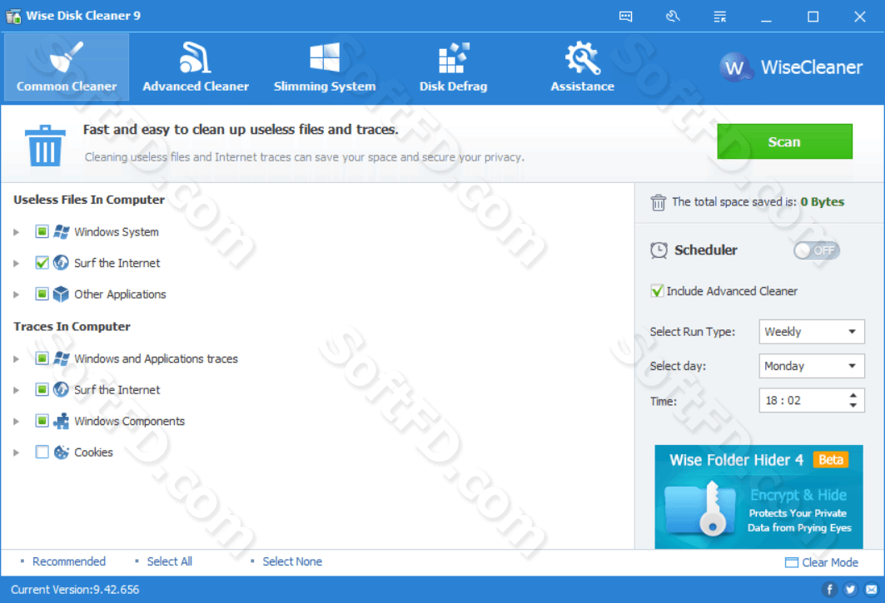
Task: Click the Clear Mode window icon
Action: [791, 562]
